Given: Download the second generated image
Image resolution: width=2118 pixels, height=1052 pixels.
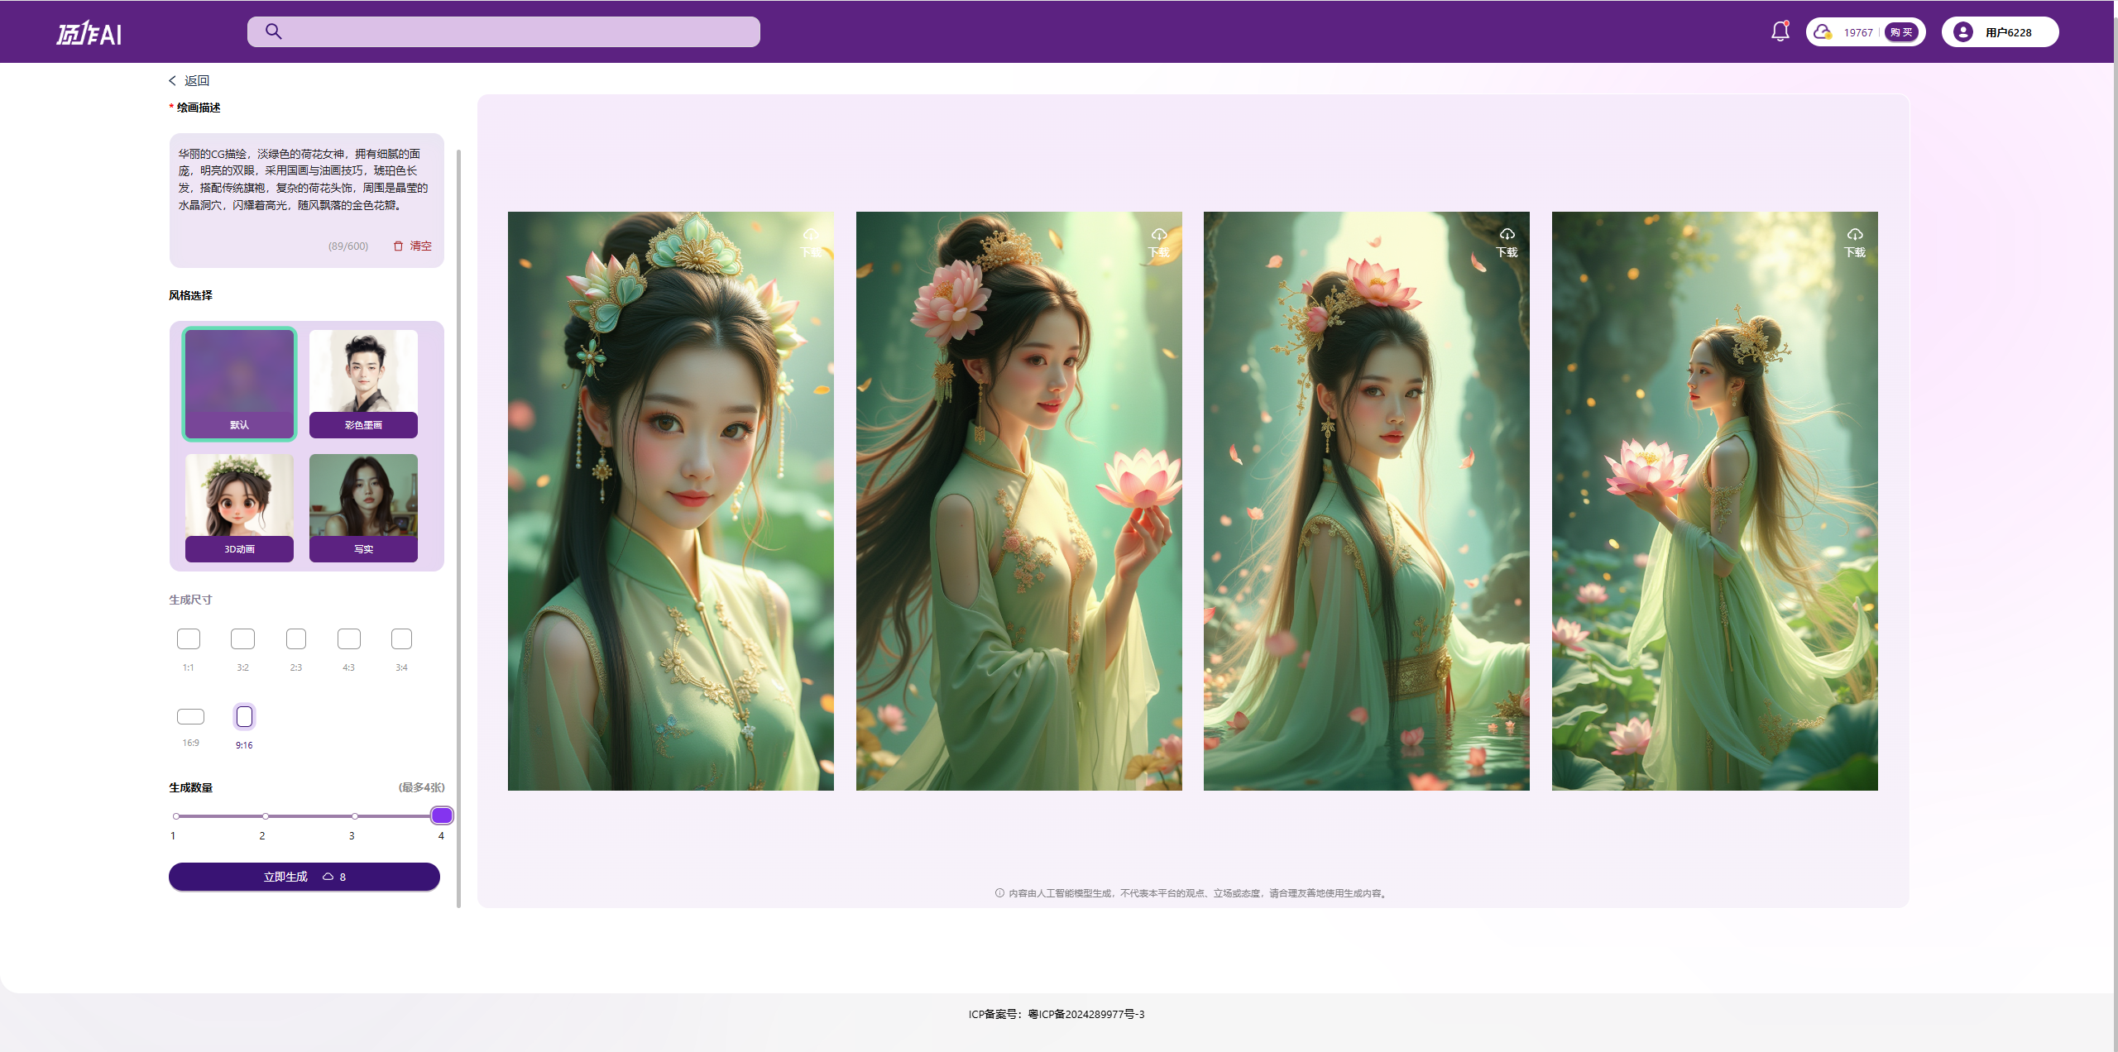Looking at the screenshot, I should coord(1158,242).
